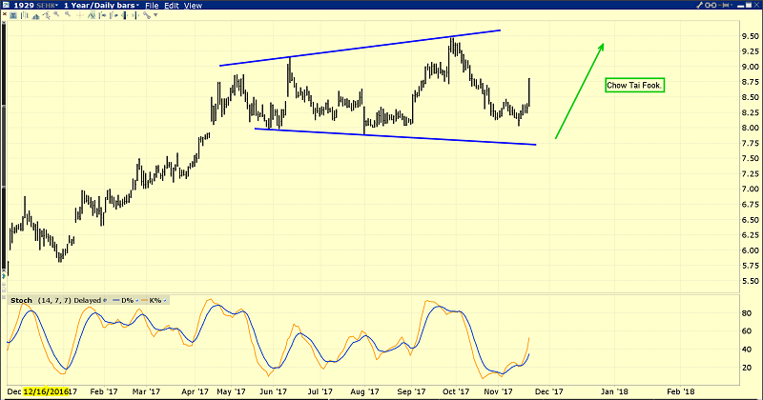Click the Chow Tai Fook text label
The height and width of the screenshot is (400, 763).
tap(634, 86)
